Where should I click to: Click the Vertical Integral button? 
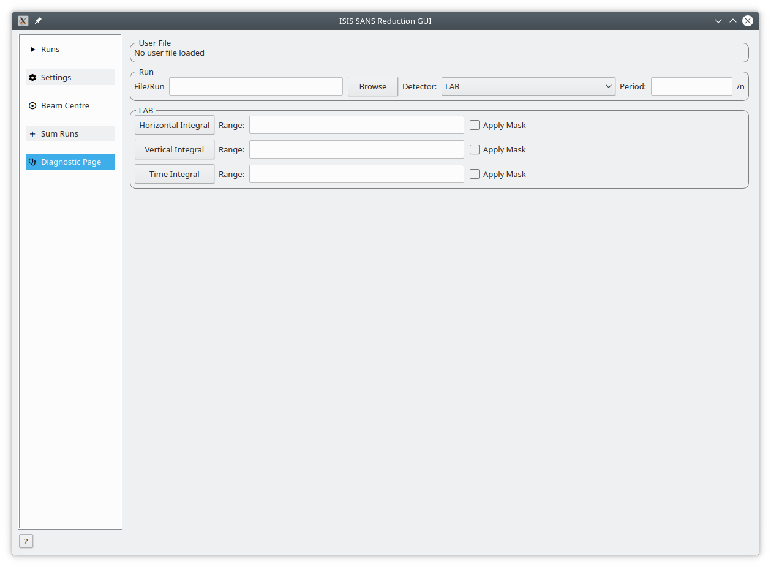click(175, 149)
